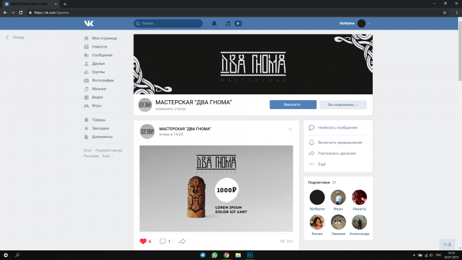Open the Разработчикам footer link
Screen dimensions: 462x260
[x=108, y=150]
